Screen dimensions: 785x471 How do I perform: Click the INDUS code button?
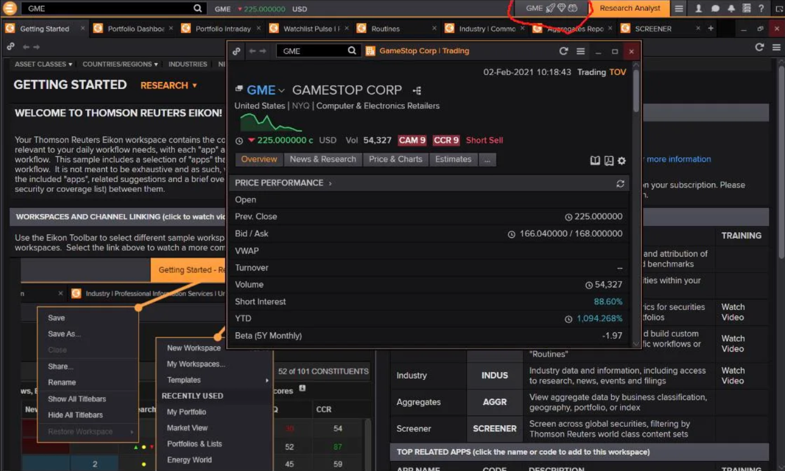[495, 375]
